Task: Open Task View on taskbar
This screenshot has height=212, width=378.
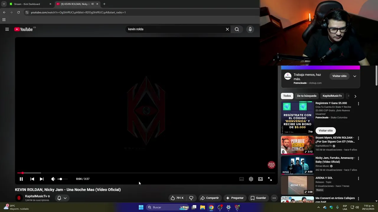Action: tap(194, 207)
